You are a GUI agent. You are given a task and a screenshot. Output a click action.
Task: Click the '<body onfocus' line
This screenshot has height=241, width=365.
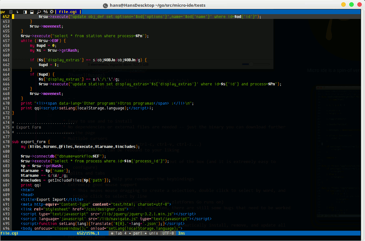point(102,228)
